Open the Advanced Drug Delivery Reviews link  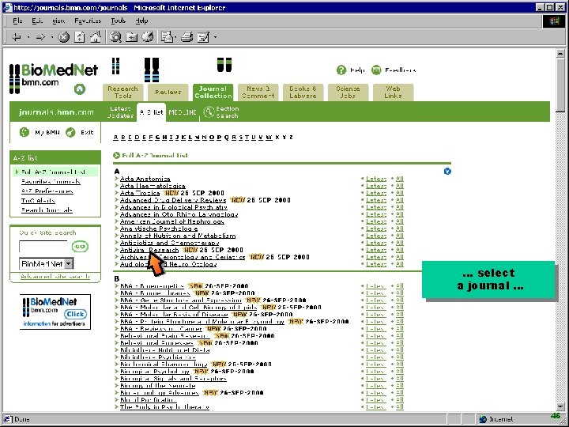(173, 200)
